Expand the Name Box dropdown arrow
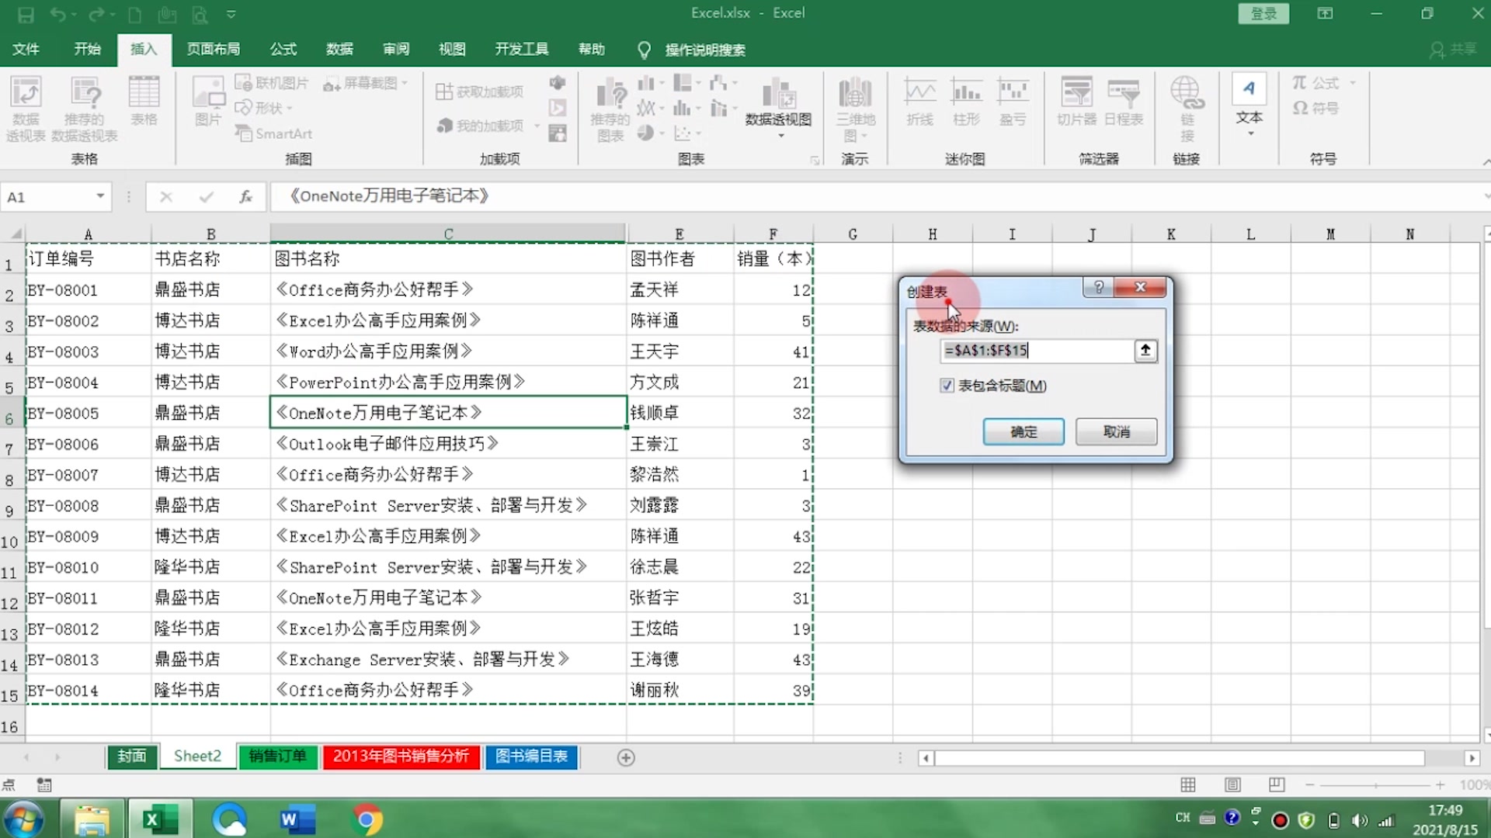1491x838 pixels. coord(100,196)
